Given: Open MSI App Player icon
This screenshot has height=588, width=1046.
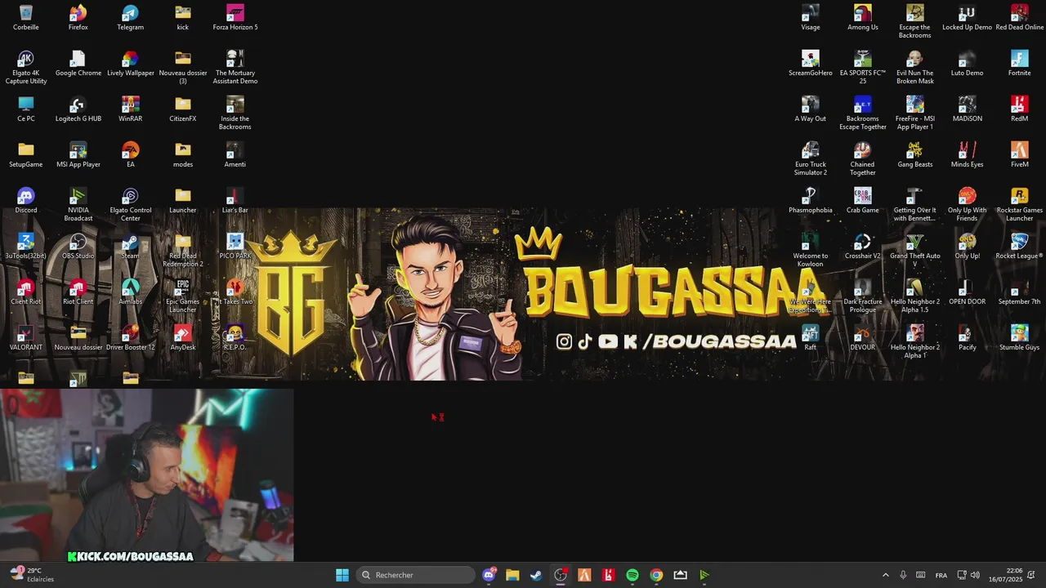Looking at the screenshot, I should (78, 155).
